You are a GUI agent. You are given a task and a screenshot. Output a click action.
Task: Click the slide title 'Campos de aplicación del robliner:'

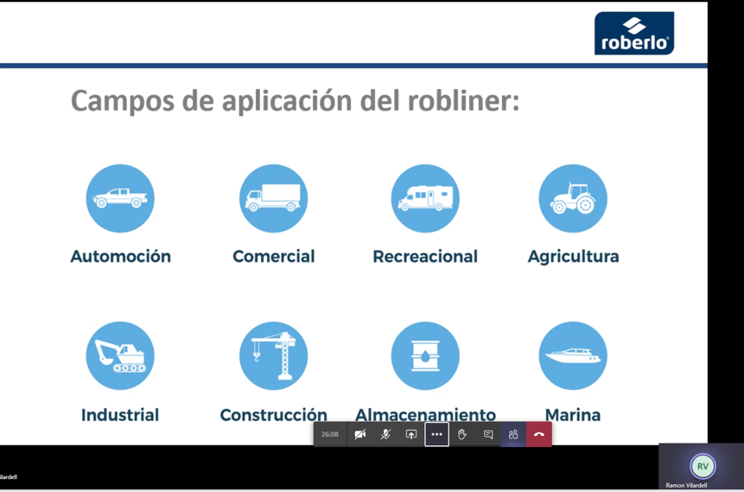pos(296,100)
